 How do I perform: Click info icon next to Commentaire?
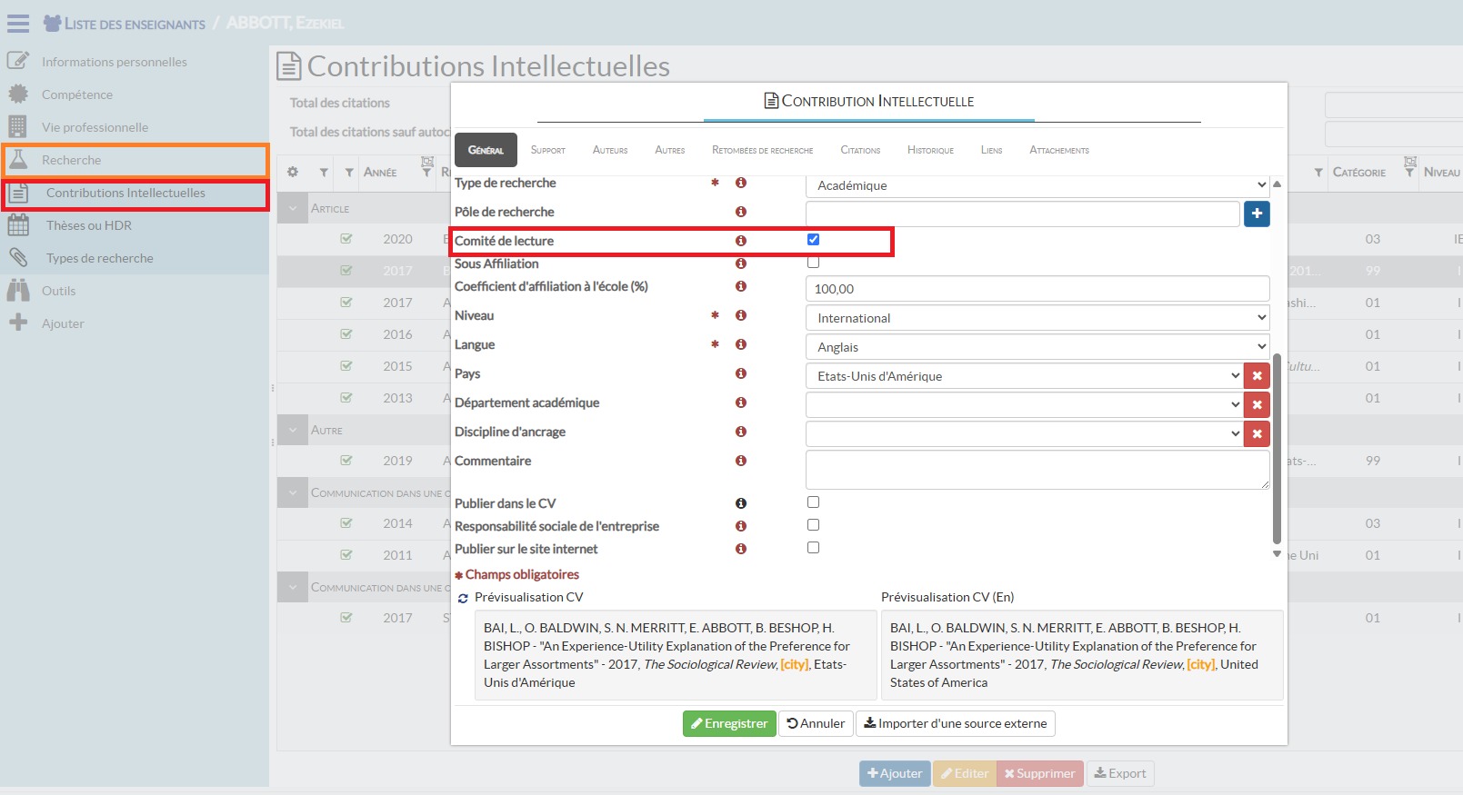741,461
